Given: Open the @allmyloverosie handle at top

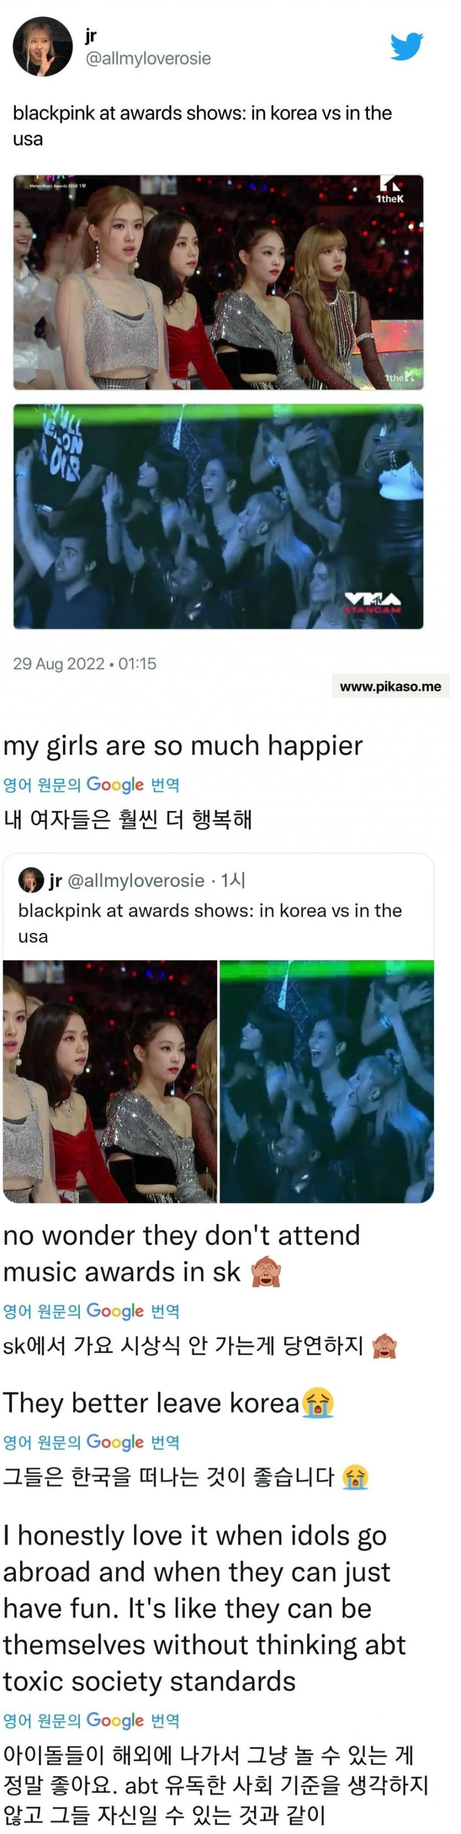Looking at the screenshot, I should [x=148, y=59].
